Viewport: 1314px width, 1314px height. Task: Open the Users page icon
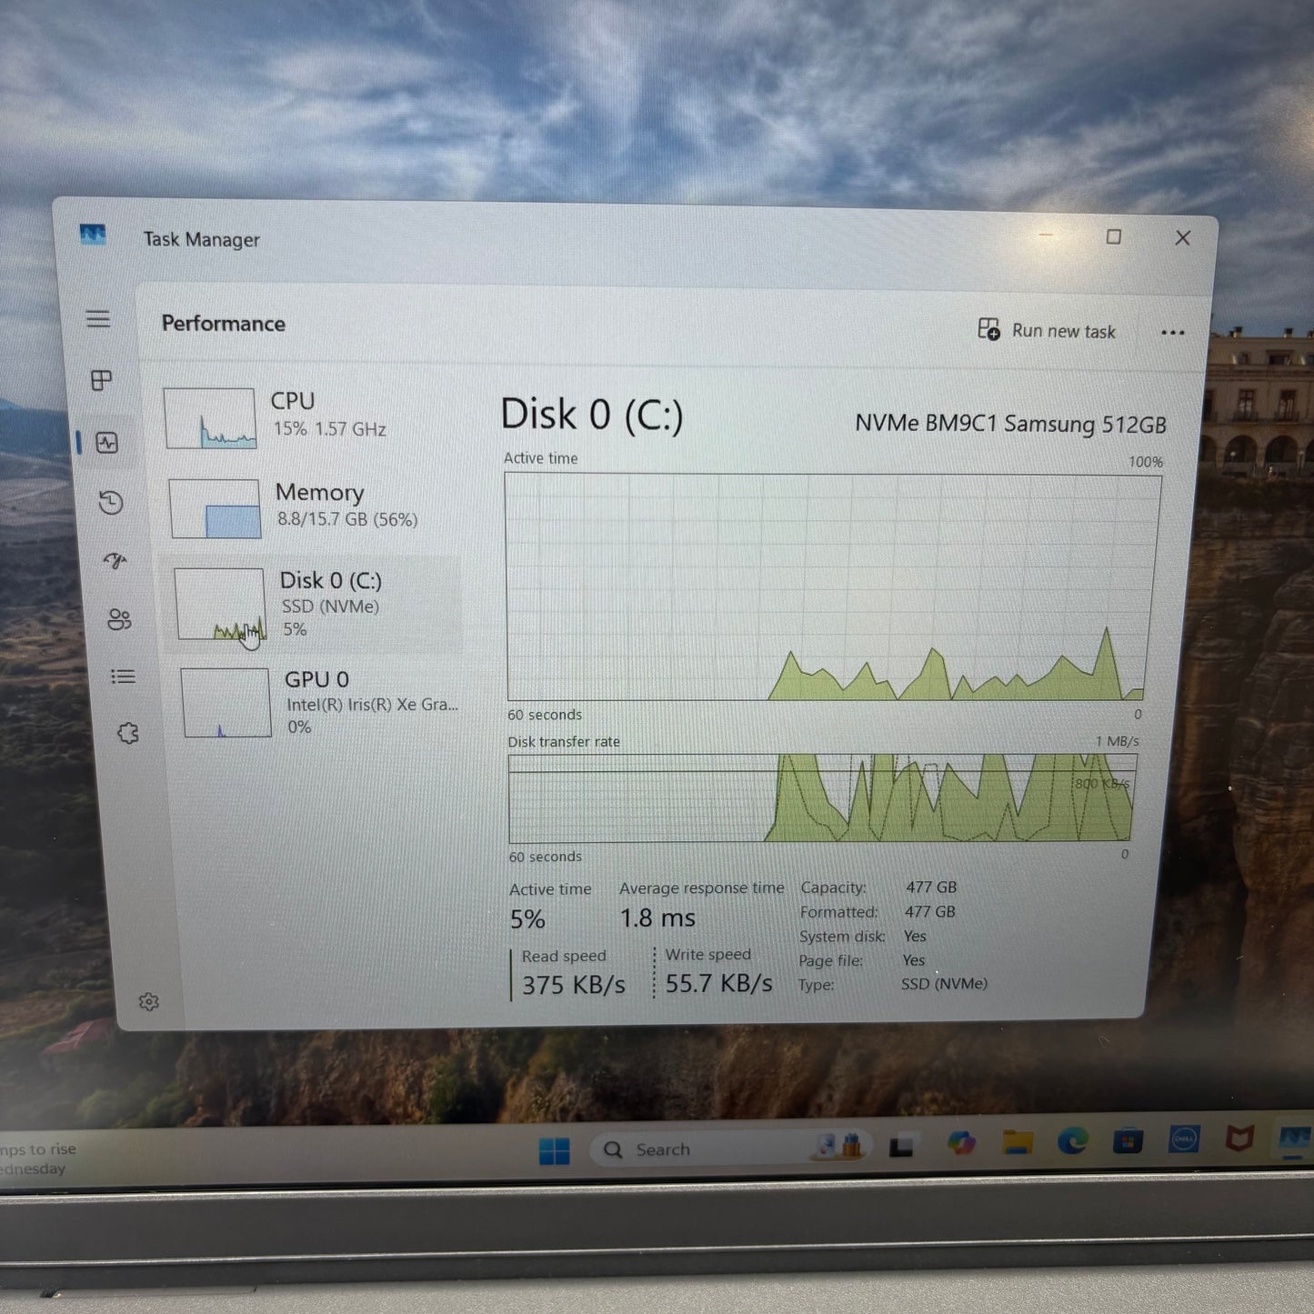pyautogui.click(x=119, y=619)
